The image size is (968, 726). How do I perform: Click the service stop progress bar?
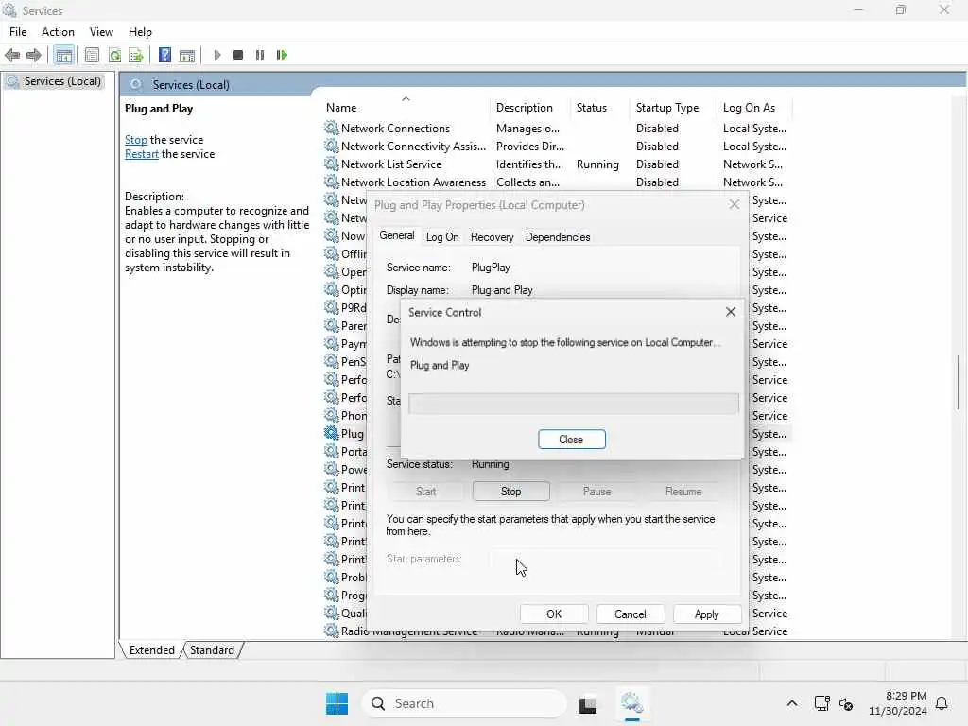574,404
